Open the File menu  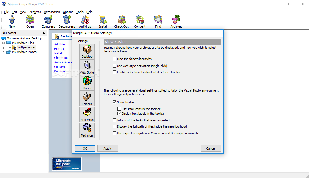[x=6, y=12]
